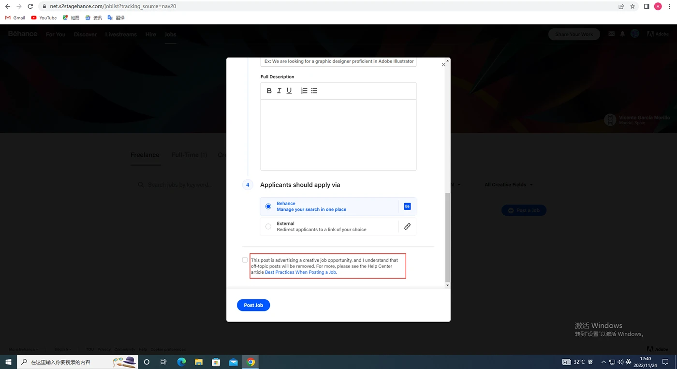Open Microsoft Edge from the taskbar
This screenshot has height=369, width=677.
[181, 362]
